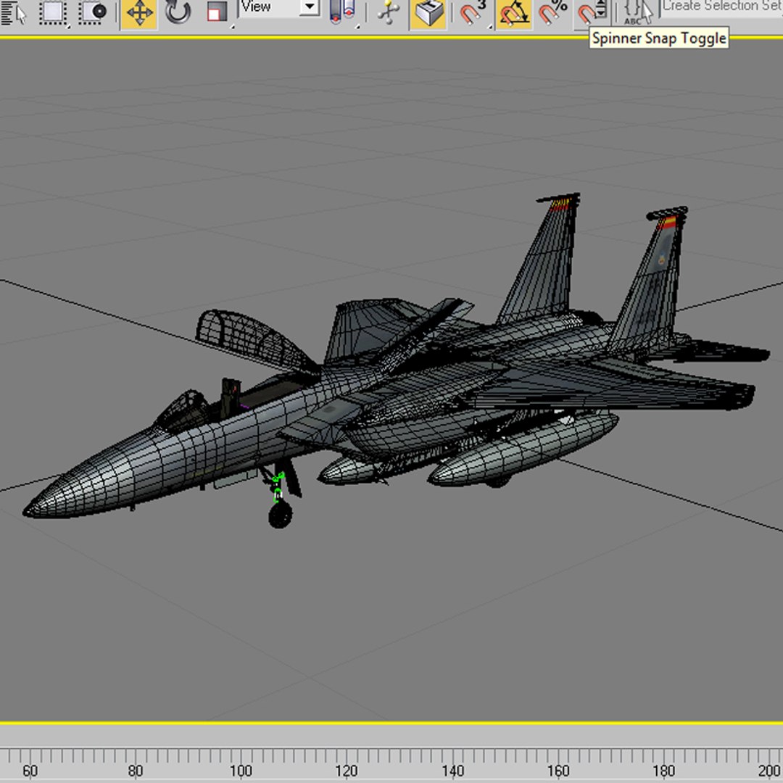The width and height of the screenshot is (783, 783).
Task: Jump to frame 180 on the timeline
Action: click(x=663, y=771)
